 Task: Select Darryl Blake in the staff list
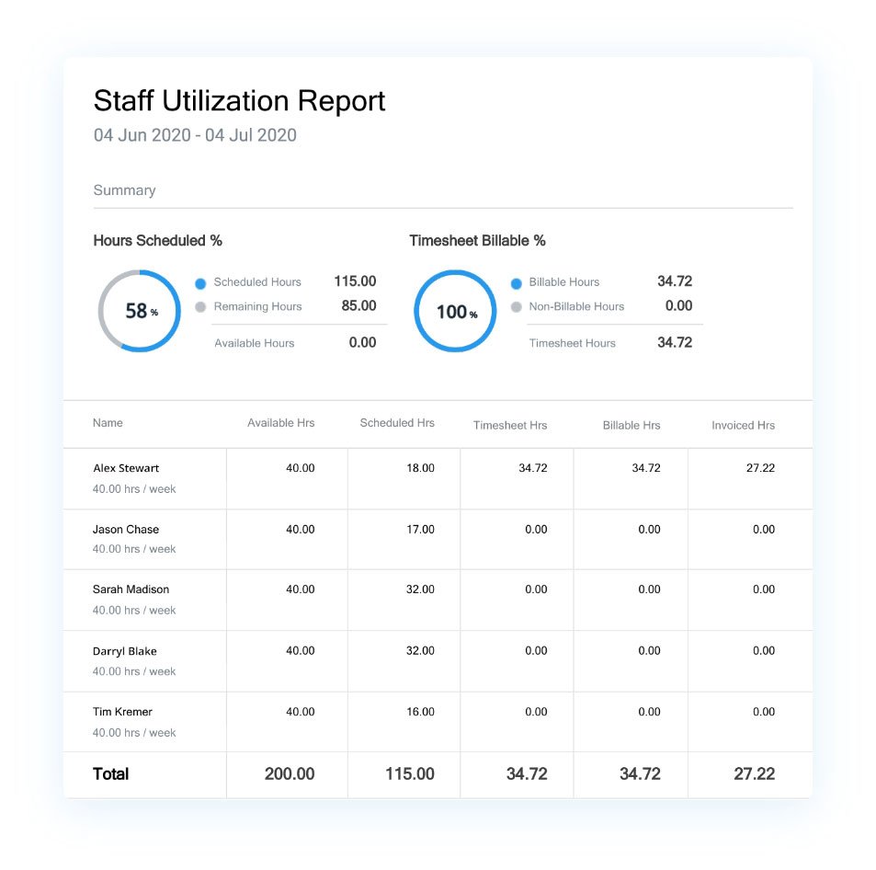click(124, 651)
